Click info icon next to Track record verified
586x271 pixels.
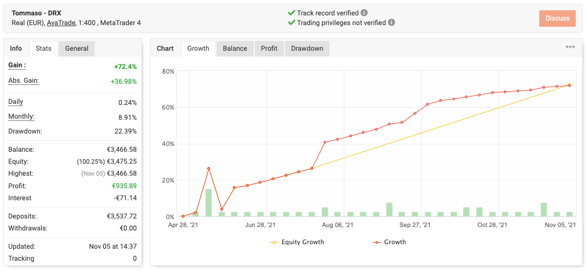[364, 13]
